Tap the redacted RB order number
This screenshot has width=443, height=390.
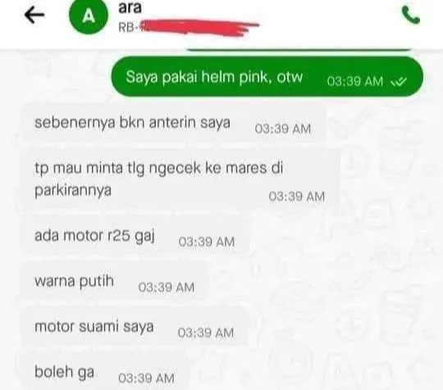pyautogui.click(x=189, y=28)
